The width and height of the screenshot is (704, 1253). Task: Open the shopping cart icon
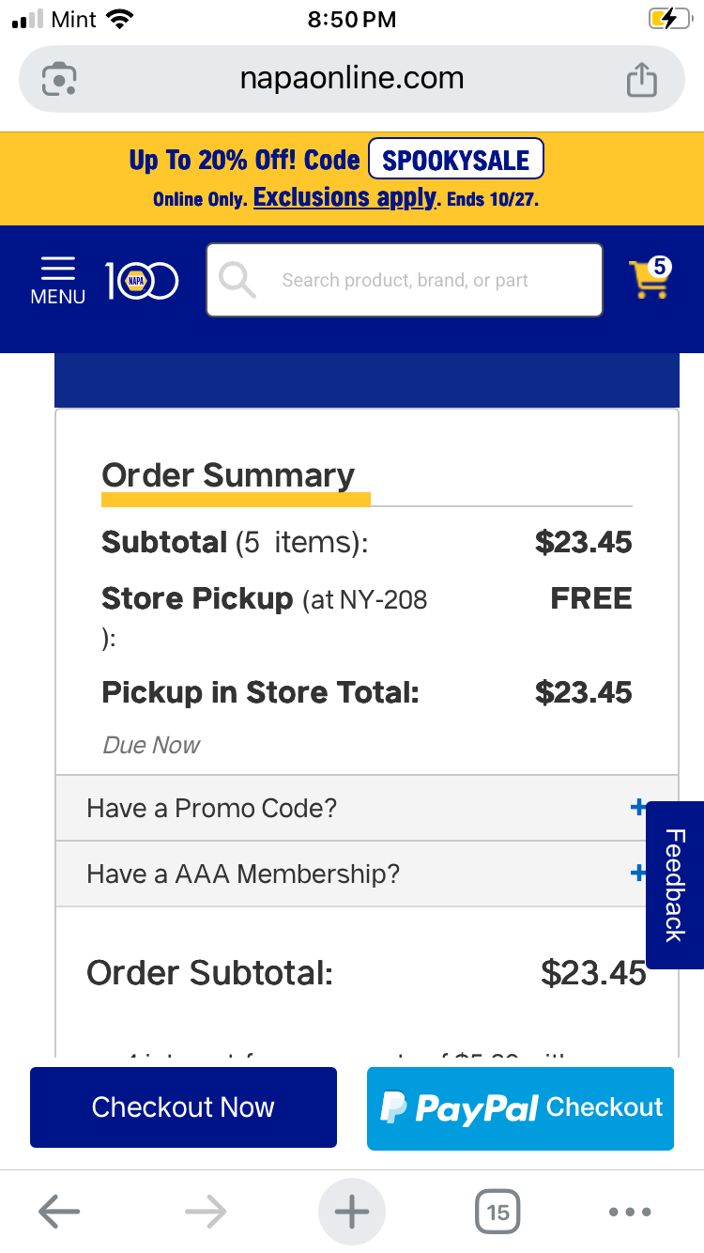coord(649,279)
